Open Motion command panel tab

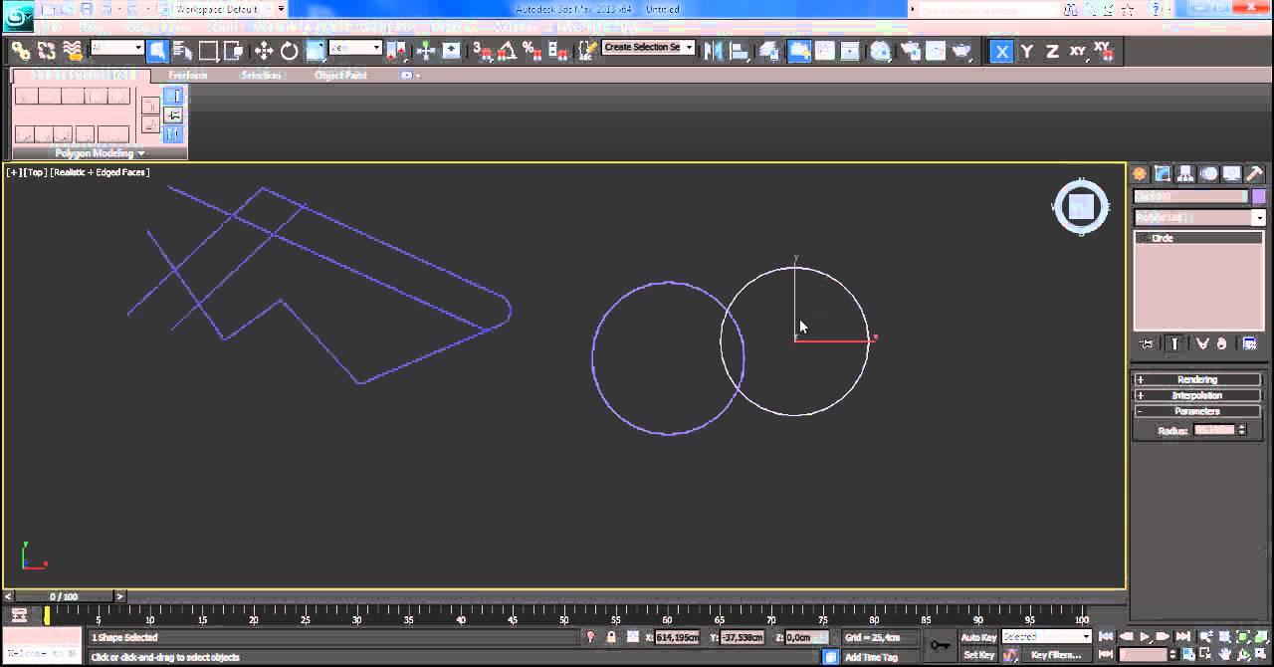click(1208, 174)
